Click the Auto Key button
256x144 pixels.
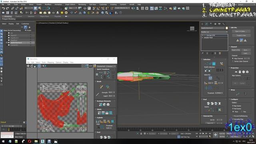point(222,134)
